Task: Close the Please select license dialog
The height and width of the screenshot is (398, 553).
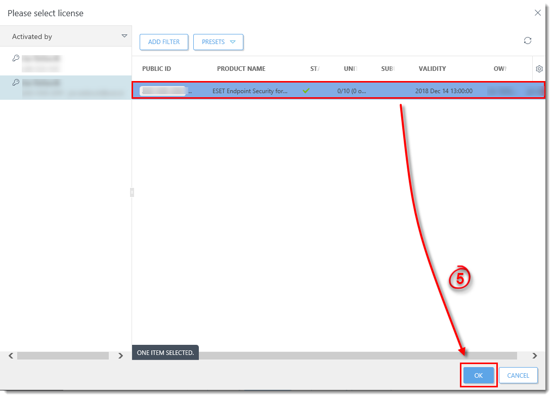Action: pos(538,13)
